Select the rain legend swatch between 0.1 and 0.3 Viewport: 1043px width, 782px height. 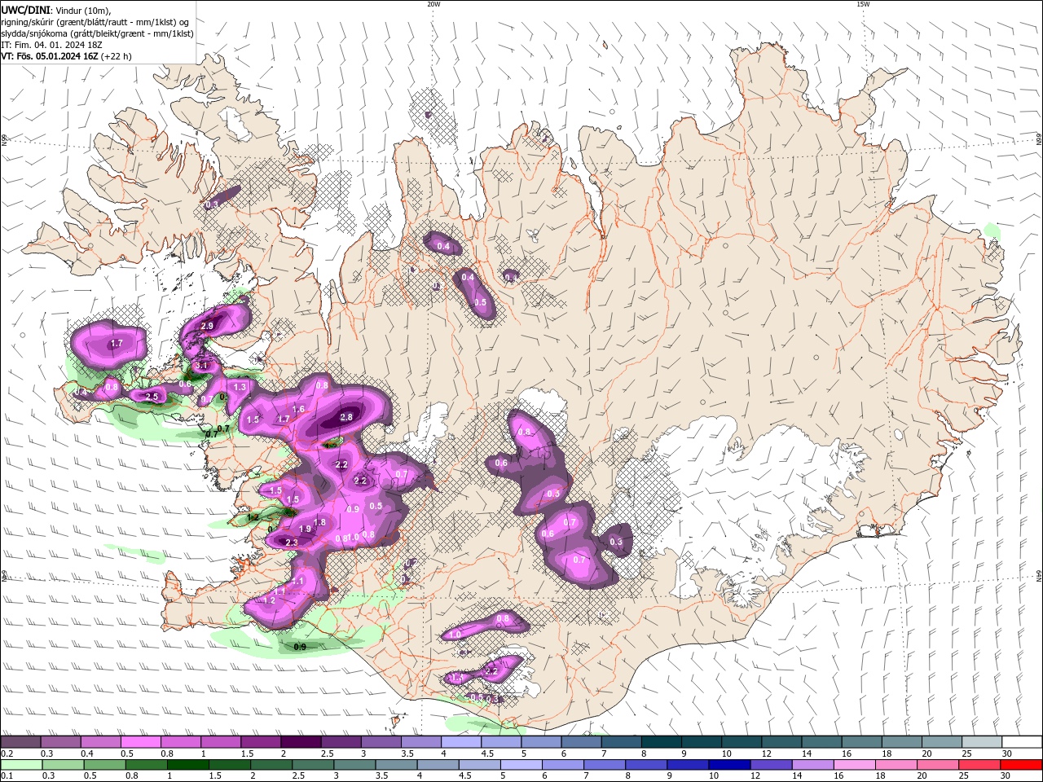click(21, 765)
